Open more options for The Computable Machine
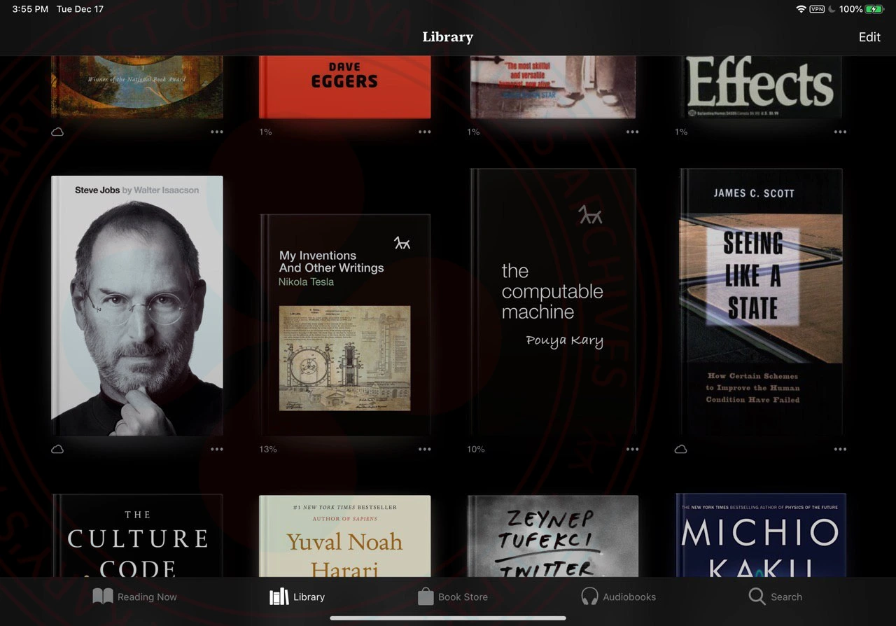This screenshot has width=896, height=626. coord(633,450)
